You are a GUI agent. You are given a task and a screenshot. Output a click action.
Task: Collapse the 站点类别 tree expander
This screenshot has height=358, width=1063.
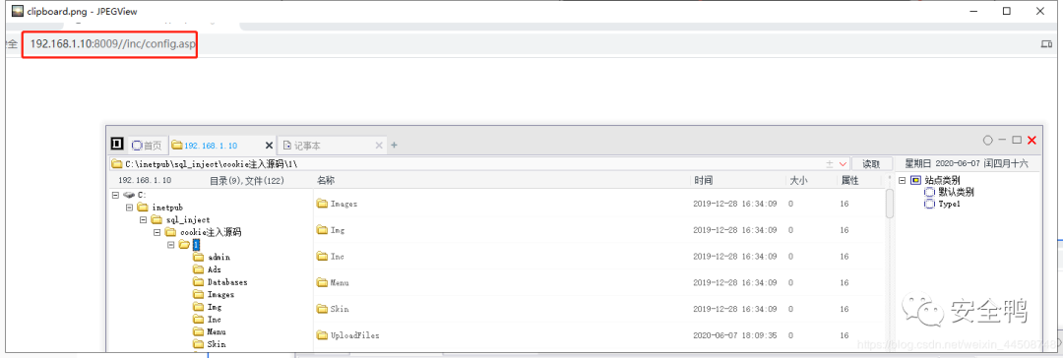(903, 180)
